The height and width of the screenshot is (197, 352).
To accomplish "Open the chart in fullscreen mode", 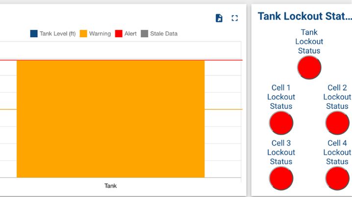I will pyautogui.click(x=235, y=18).
